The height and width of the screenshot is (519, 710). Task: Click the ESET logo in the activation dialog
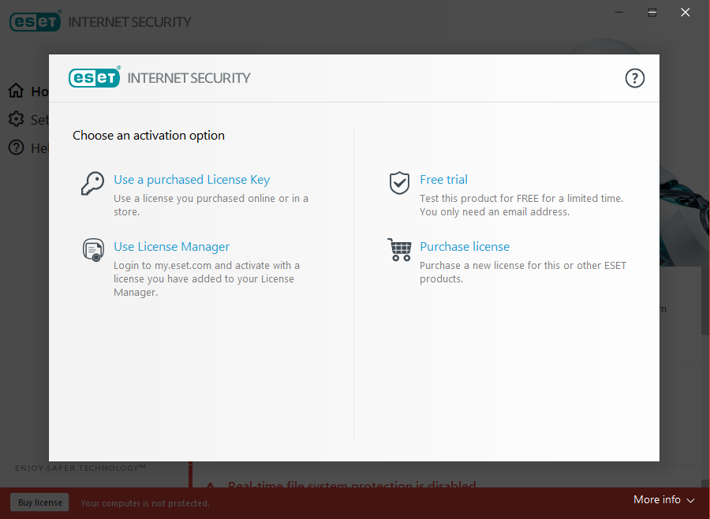tap(95, 77)
